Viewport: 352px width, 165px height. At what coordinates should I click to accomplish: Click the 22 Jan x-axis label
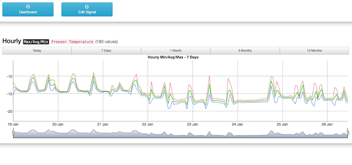pos(148,125)
